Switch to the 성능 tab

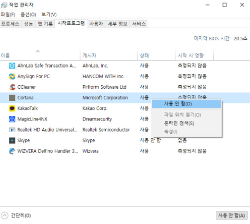tap(28, 24)
